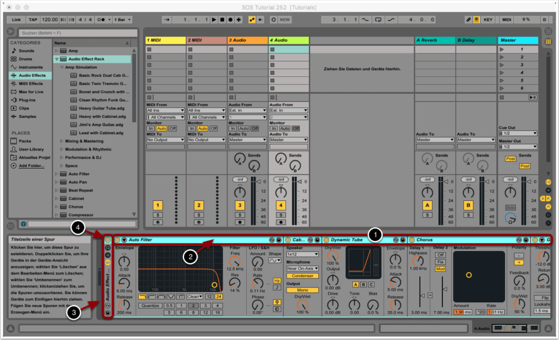Open track 3 Audio From dropdown
Image resolution: width=559 pixels, height=340 pixels.
[x=242, y=110]
